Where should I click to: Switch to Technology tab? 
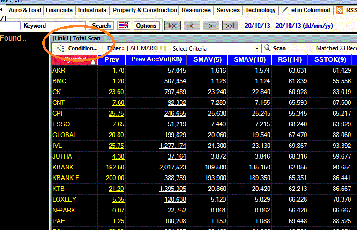point(260,10)
